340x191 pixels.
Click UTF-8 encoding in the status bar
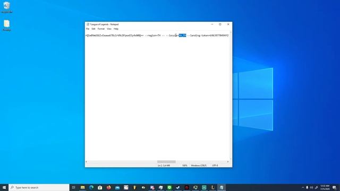215,166
